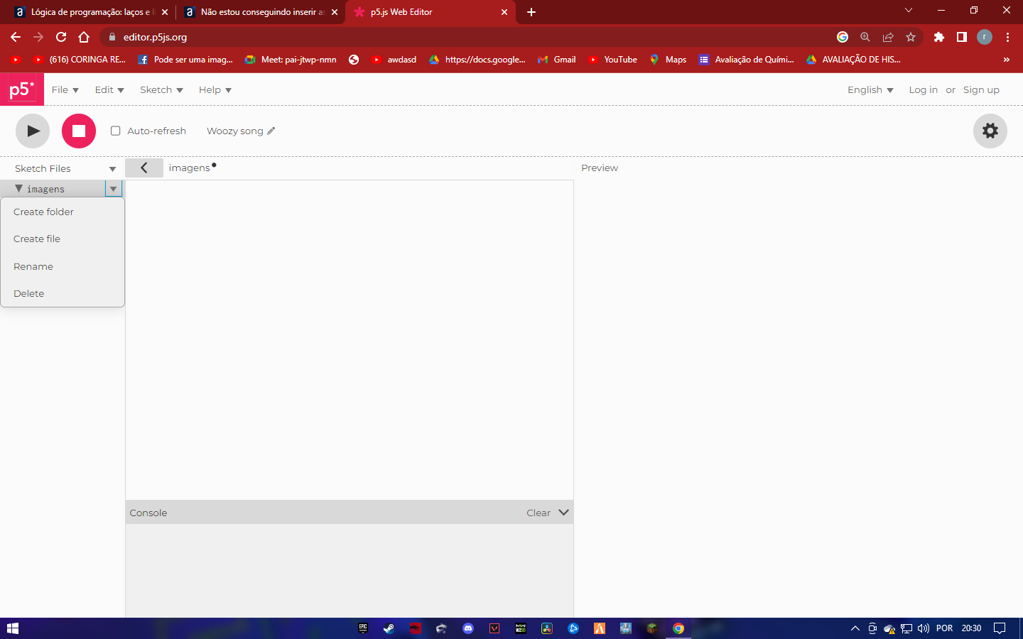Open the Edit menu

click(x=109, y=89)
